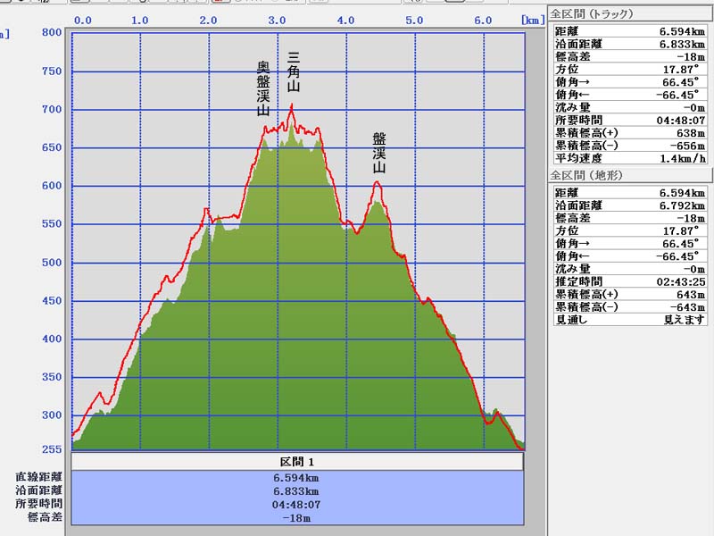
Task: Select the track 平均速度 1.4km/h row
Action: tap(630, 157)
